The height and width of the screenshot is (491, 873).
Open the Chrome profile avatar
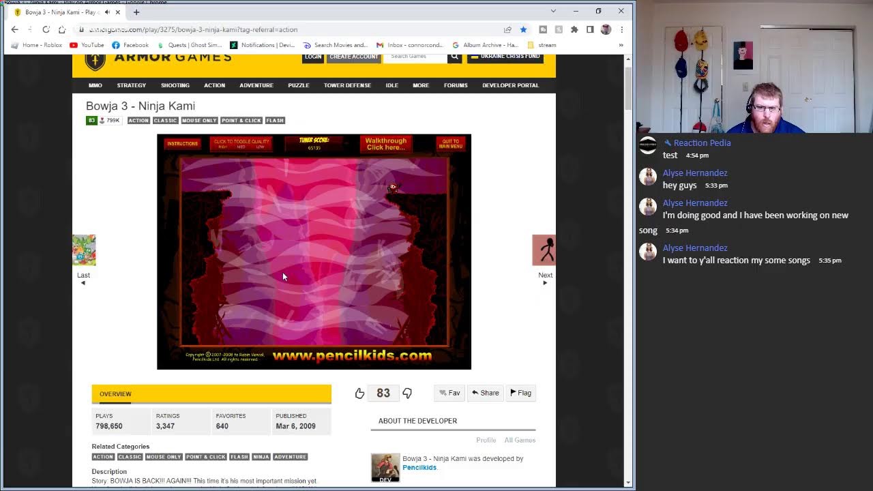pos(606,29)
